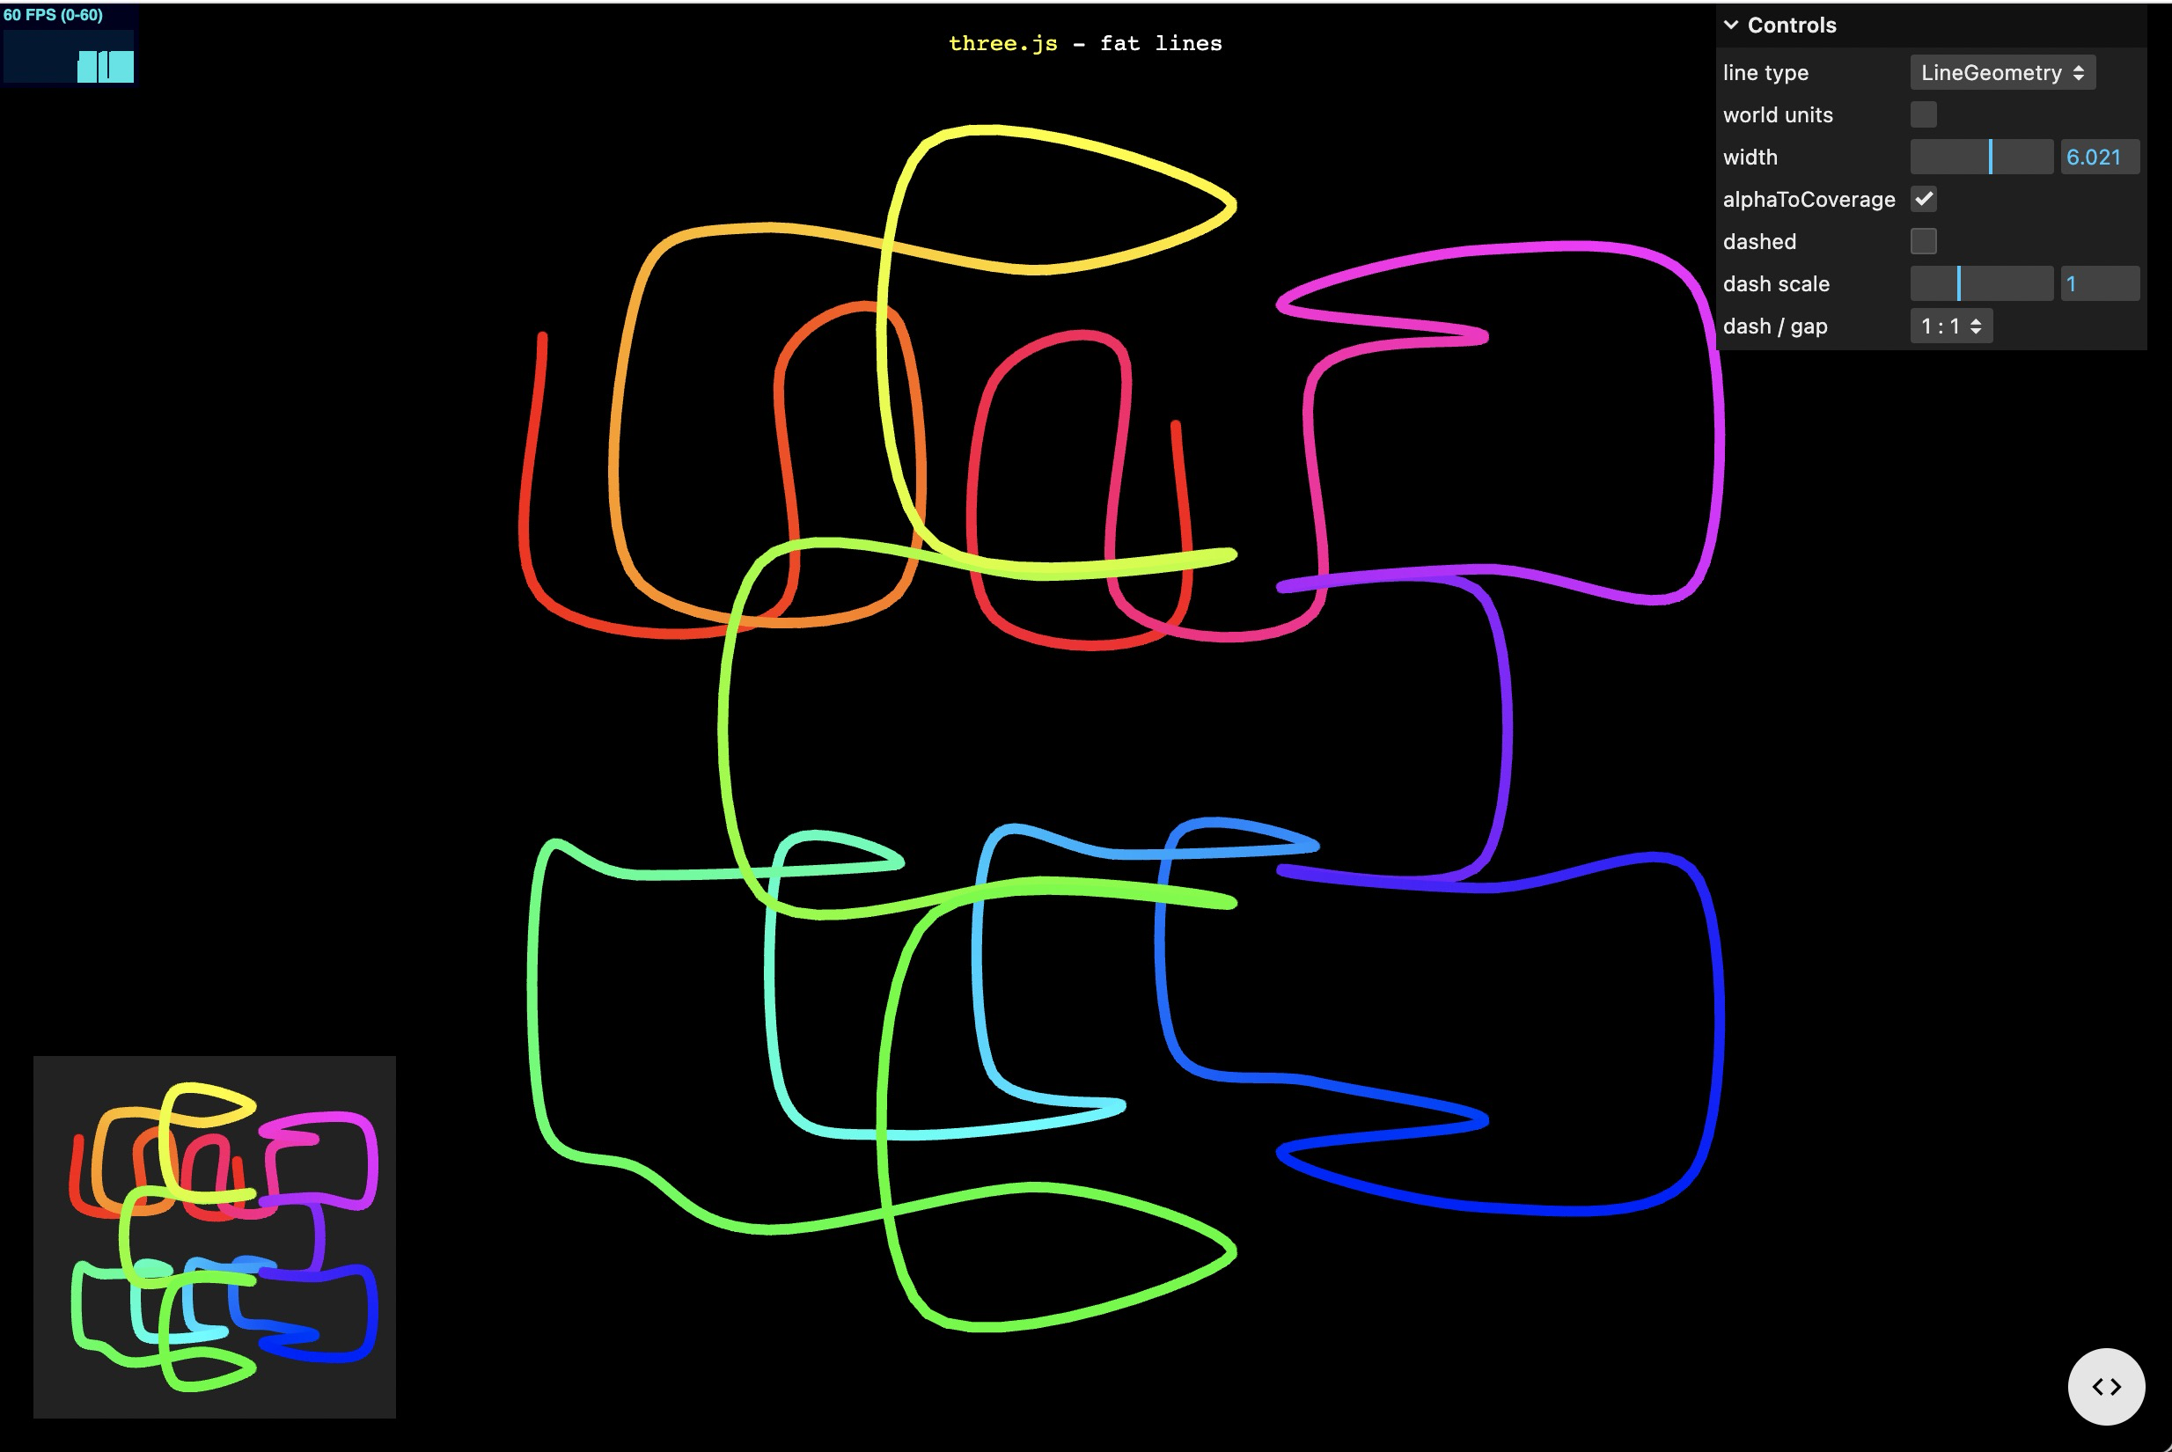Collapse the Controls panel chevron
2172x1452 pixels.
click(1730, 25)
